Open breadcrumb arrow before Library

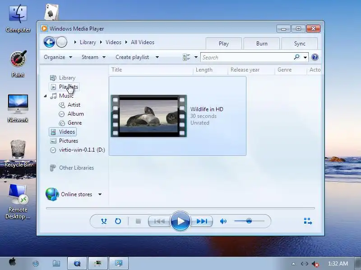coord(75,42)
